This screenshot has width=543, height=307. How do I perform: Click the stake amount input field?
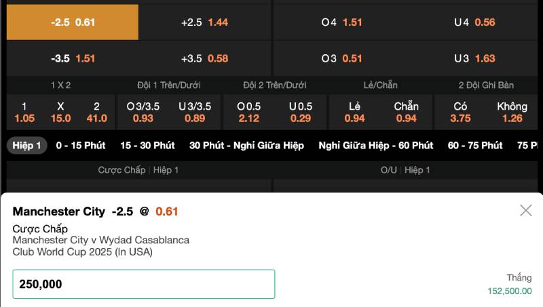pos(144,284)
